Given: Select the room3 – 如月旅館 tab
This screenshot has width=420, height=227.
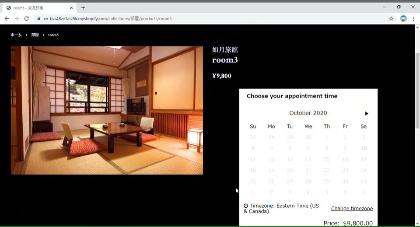Looking at the screenshot, I should (39, 8).
